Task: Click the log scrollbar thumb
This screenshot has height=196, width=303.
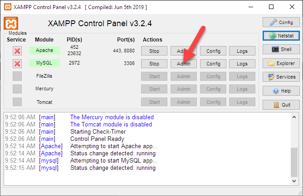Action: tap(294, 162)
